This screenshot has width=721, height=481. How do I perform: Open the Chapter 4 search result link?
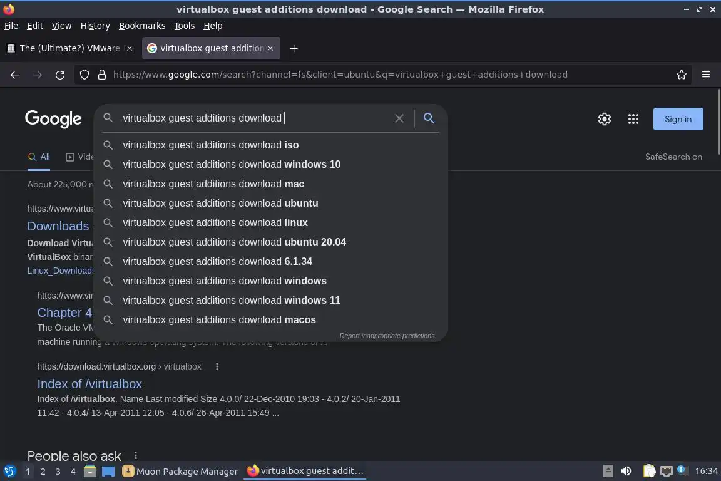(65, 313)
